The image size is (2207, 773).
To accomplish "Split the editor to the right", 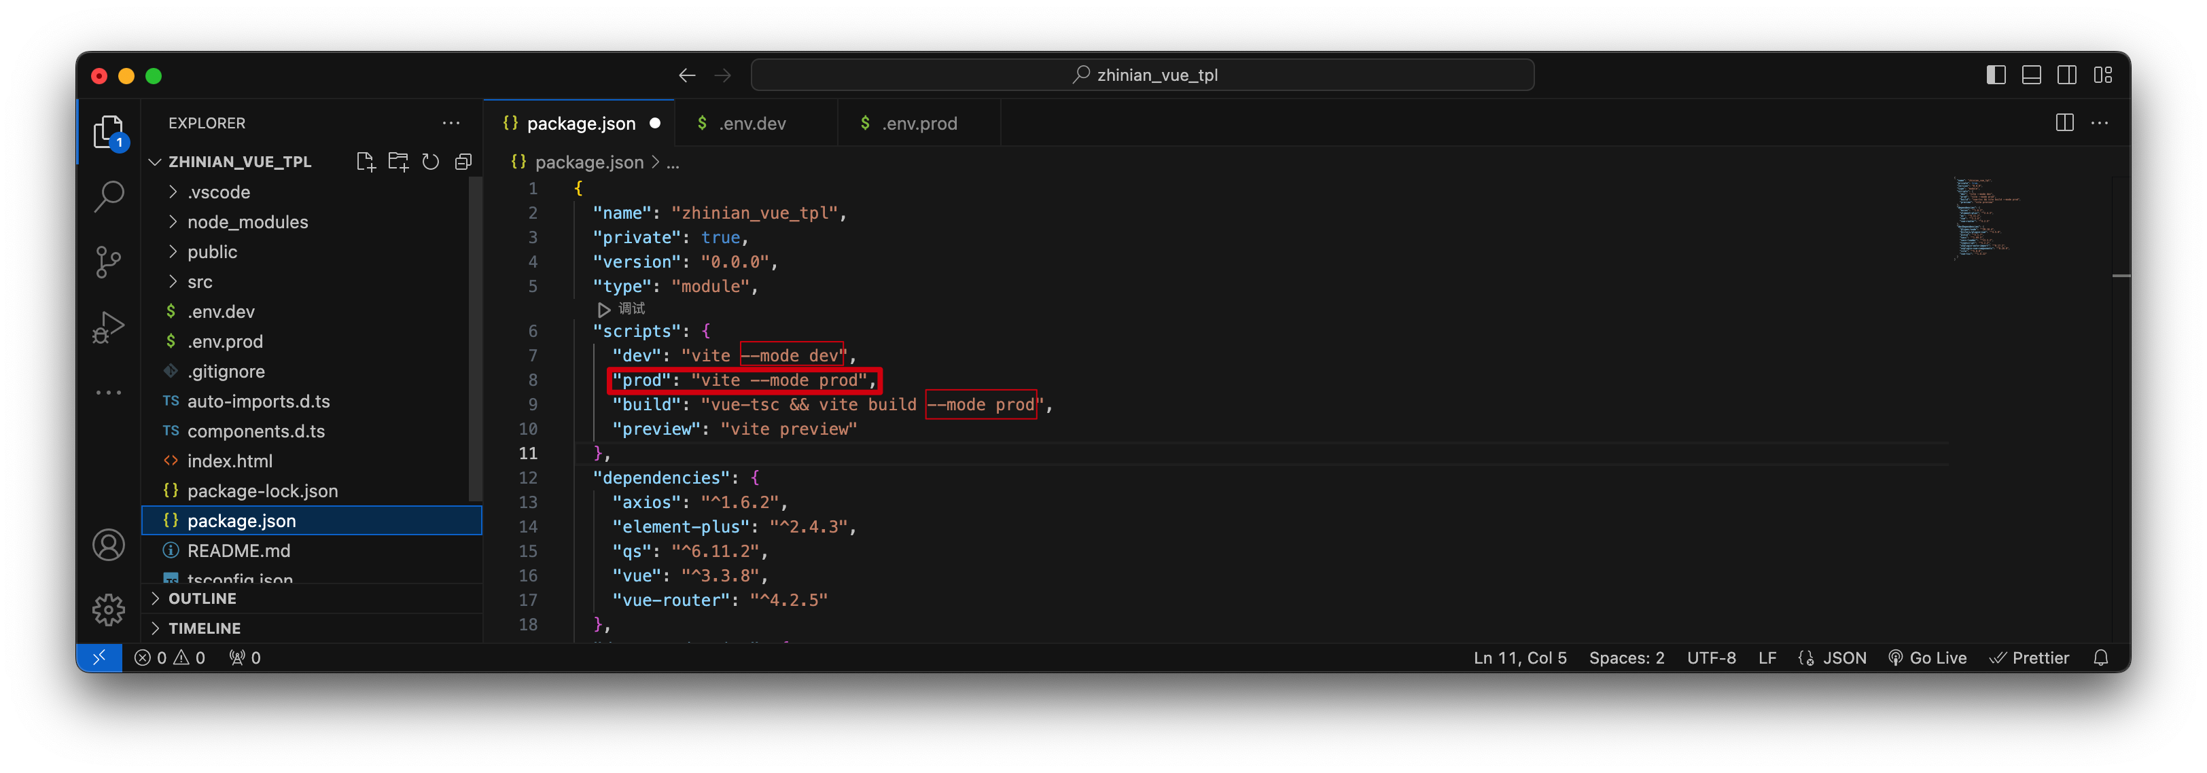I will click(x=2065, y=123).
